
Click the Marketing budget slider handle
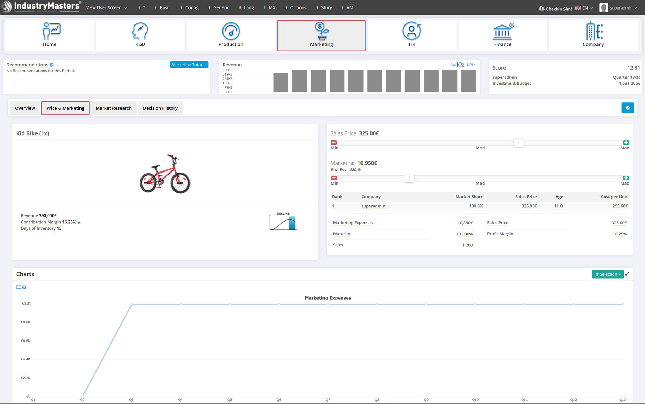point(409,178)
